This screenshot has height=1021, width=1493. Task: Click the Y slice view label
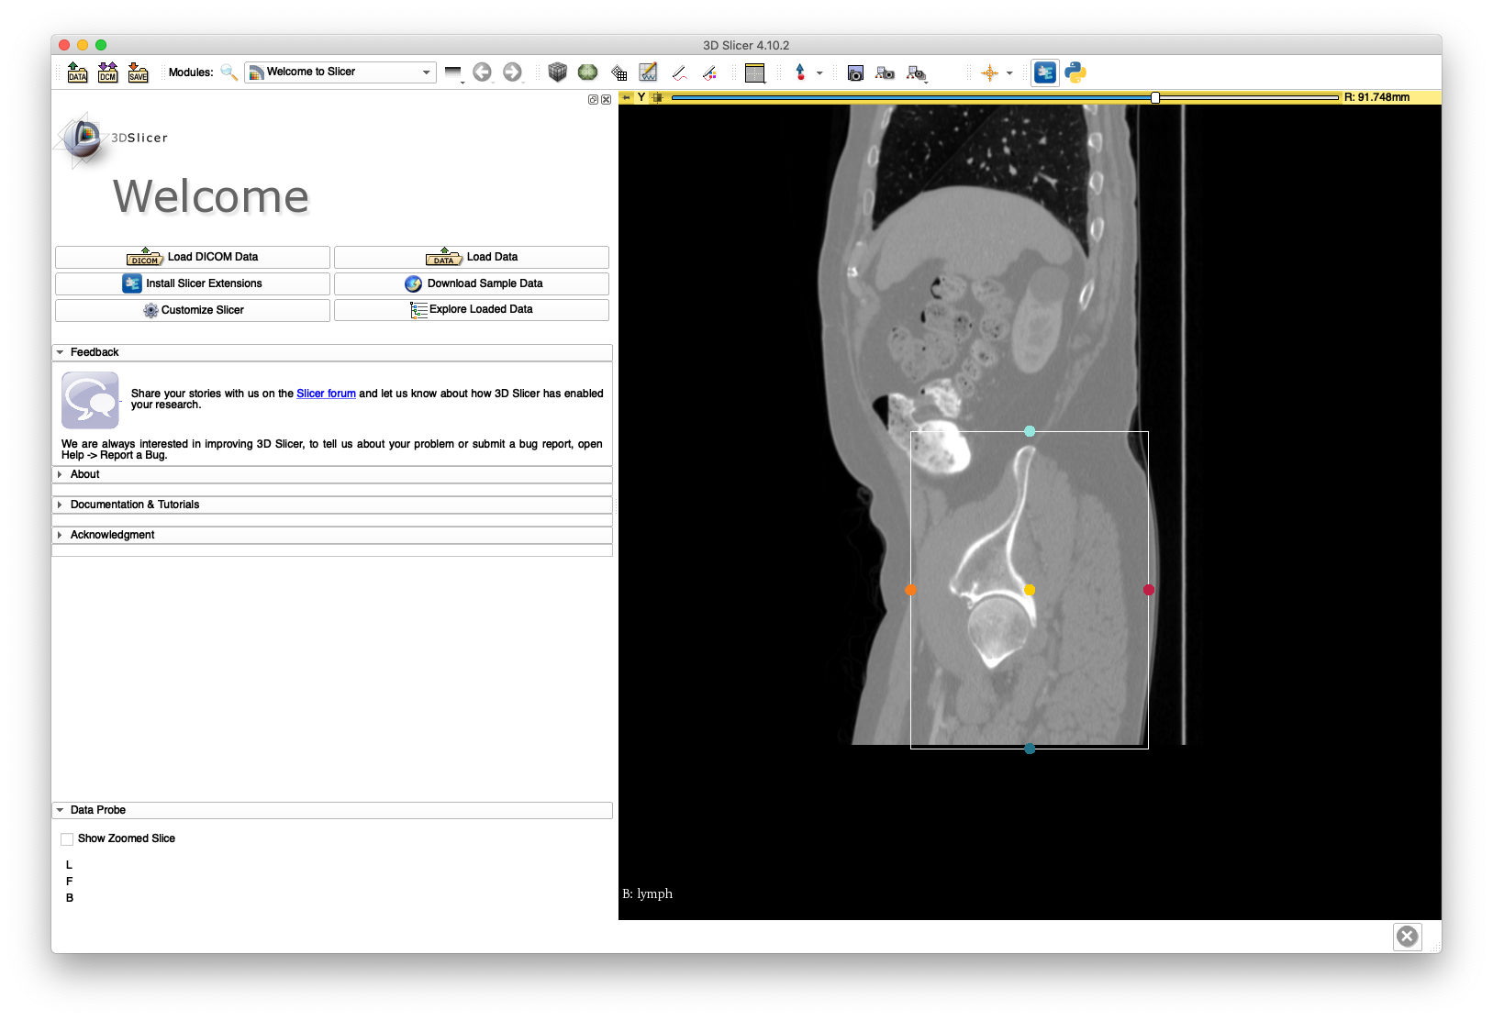pos(641,97)
